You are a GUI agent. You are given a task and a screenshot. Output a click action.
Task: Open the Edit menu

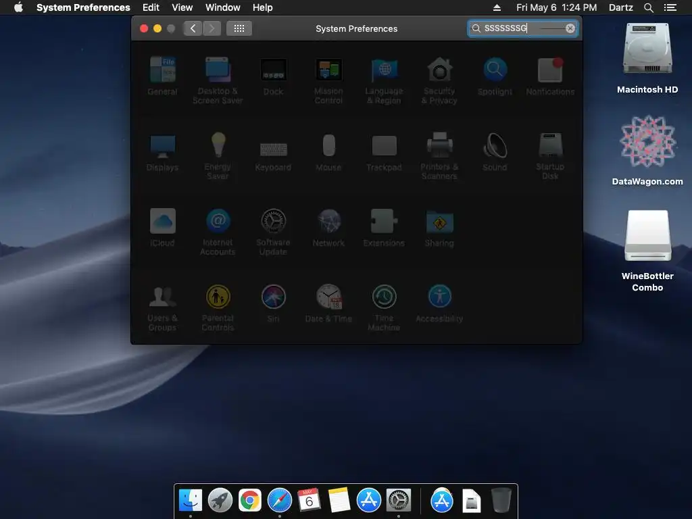[151, 7]
